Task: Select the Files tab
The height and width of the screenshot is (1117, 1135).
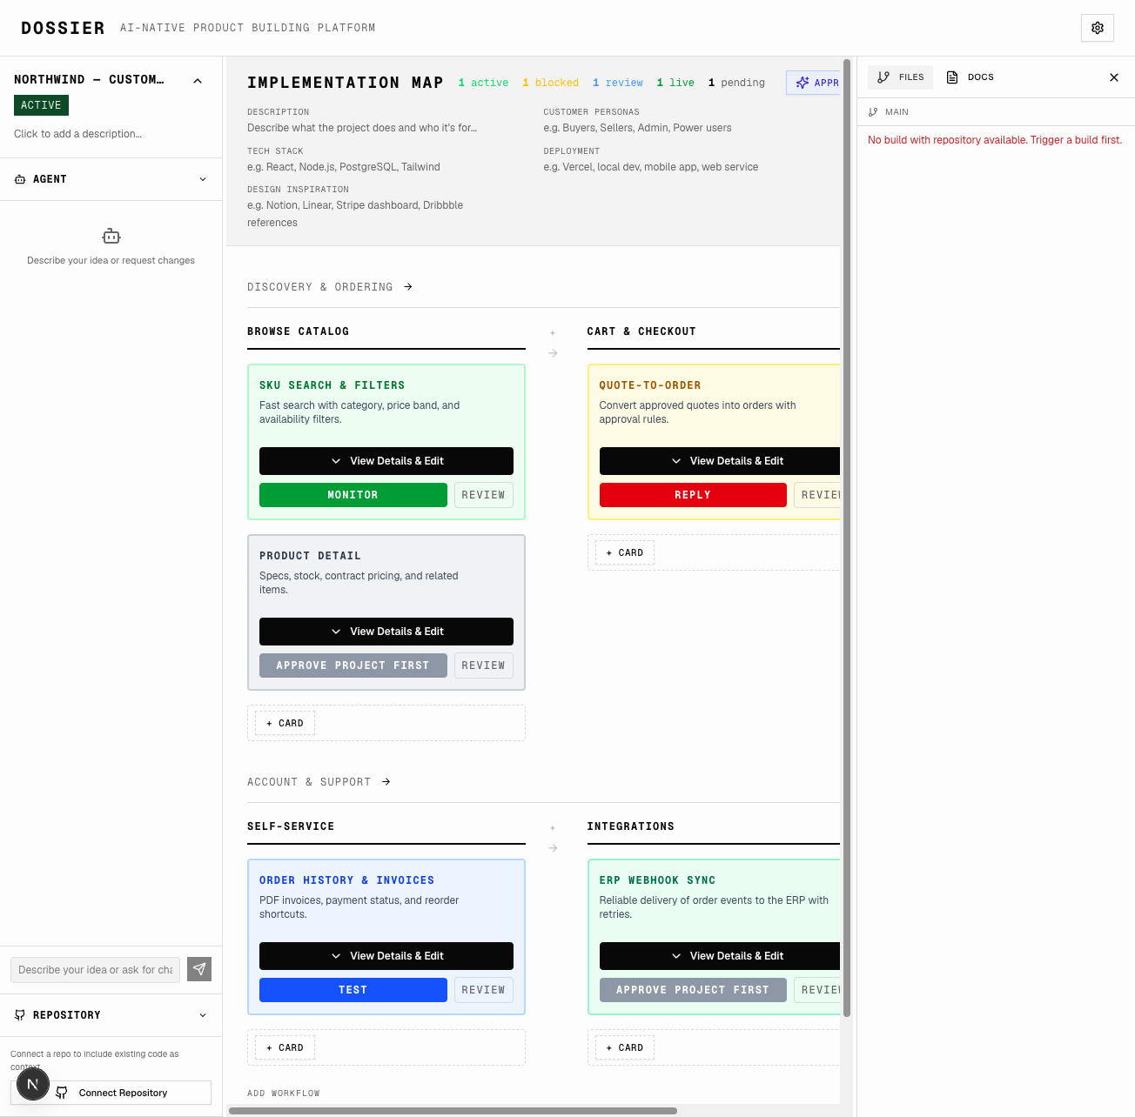Action: pyautogui.click(x=901, y=77)
